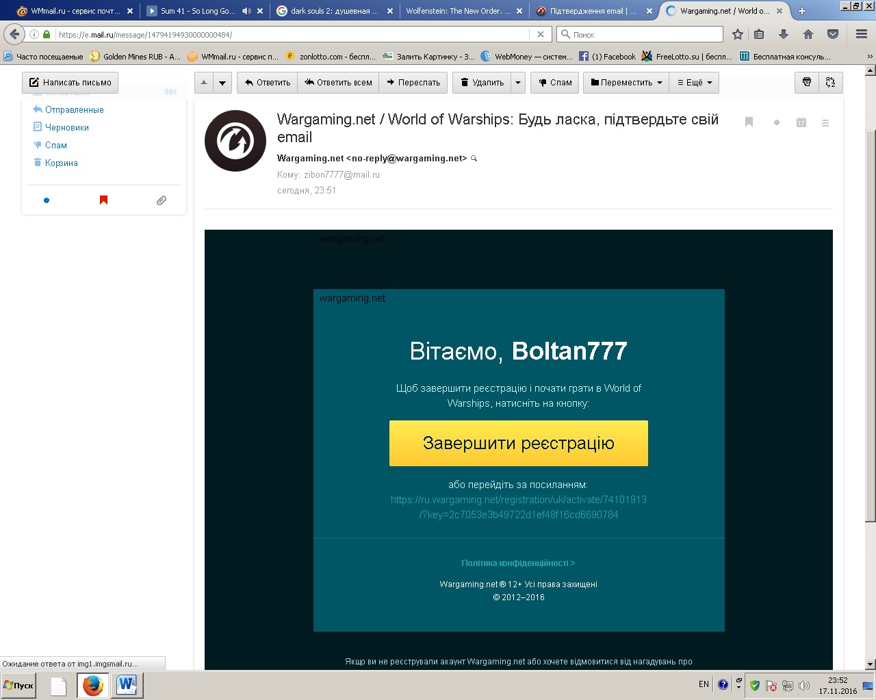Switch to Sum 41 - So Long tab

198,11
